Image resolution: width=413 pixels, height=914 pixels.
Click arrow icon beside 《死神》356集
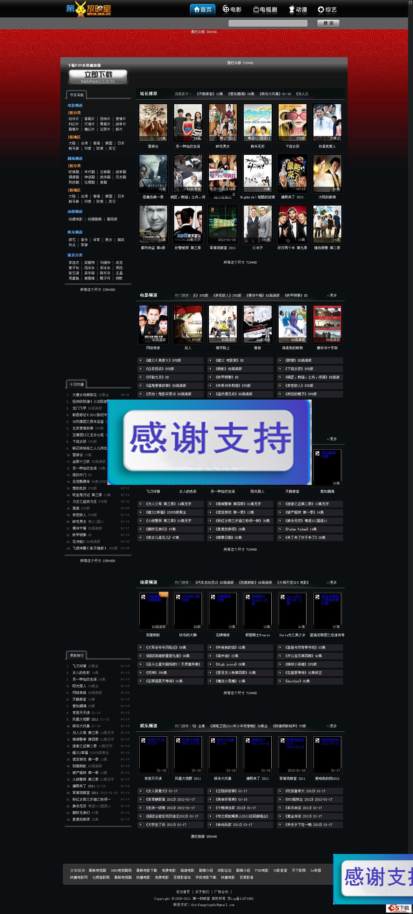(141, 673)
